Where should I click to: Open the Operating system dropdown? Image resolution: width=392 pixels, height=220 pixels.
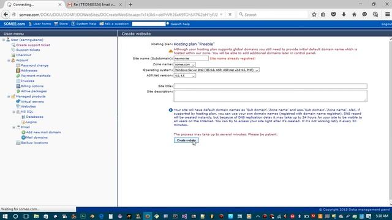click(216, 70)
